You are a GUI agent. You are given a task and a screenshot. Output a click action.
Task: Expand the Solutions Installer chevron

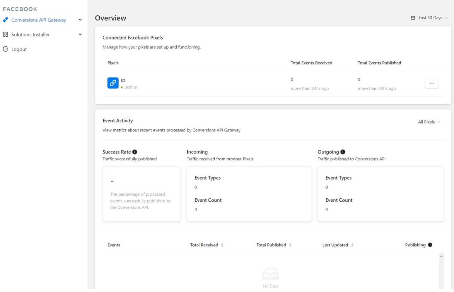[80, 35]
